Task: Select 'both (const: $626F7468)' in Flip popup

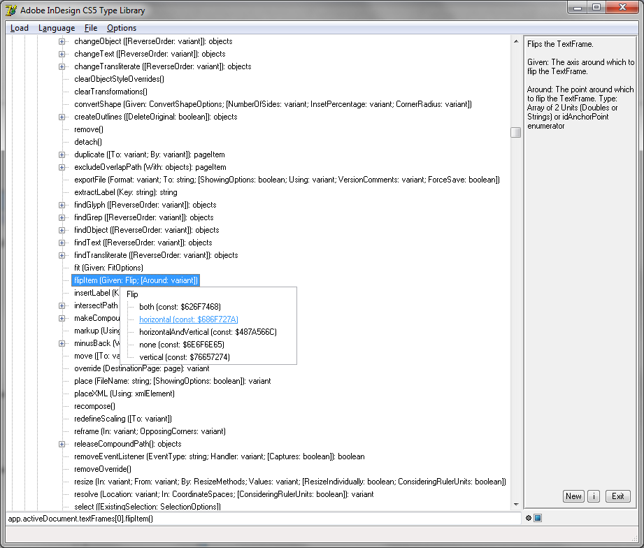Action: click(x=180, y=307)
